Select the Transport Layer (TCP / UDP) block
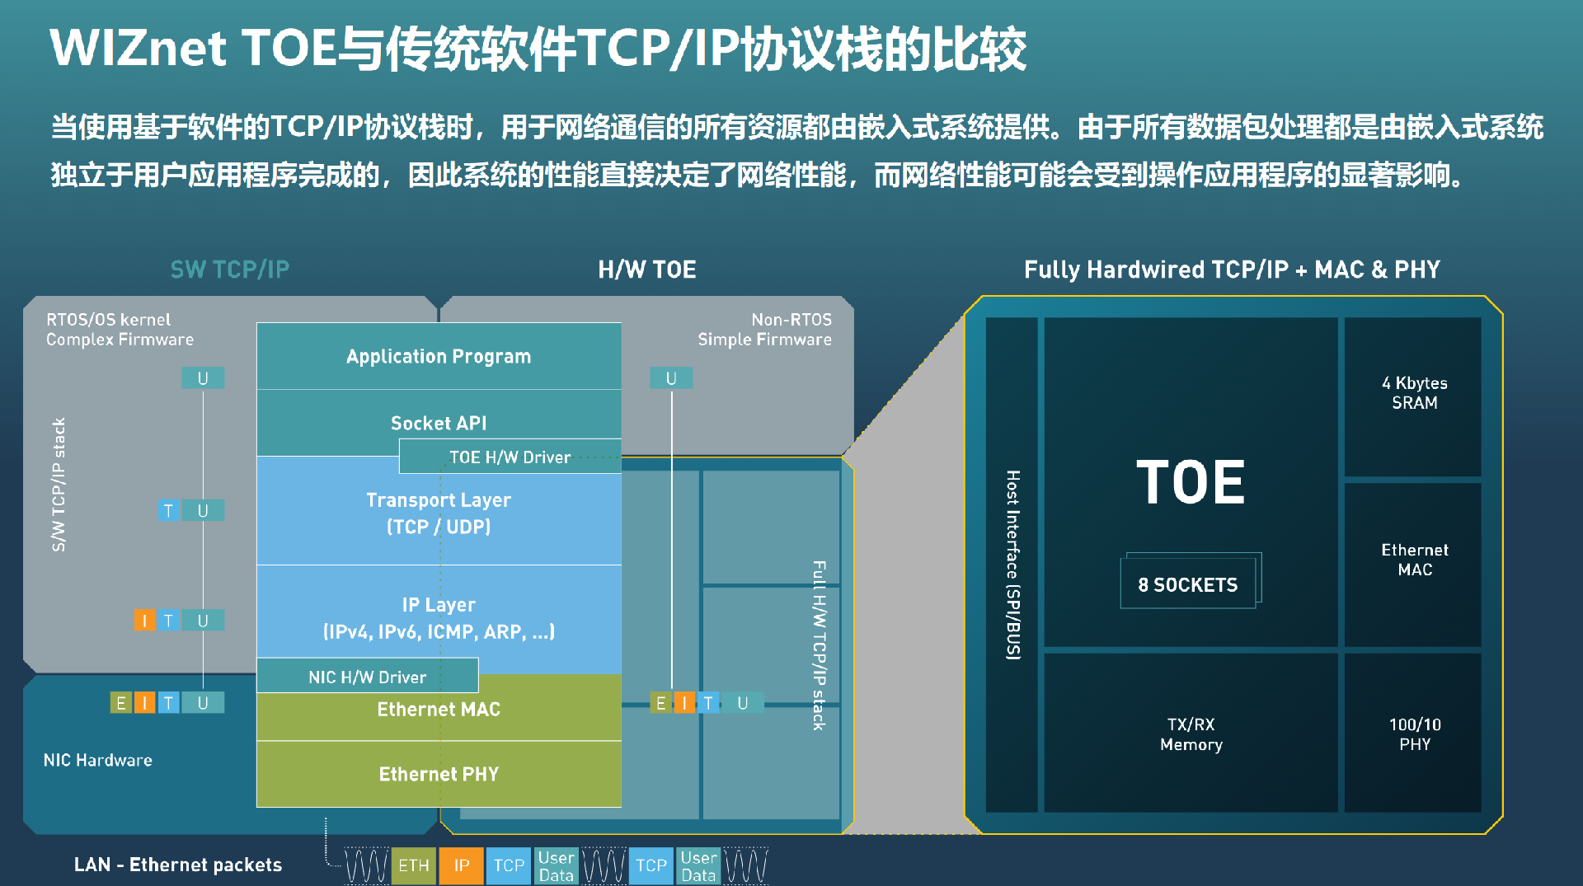Image resolution: width=1583 pixels, height=886 pixels. pyautogui.click(x=439, y=513)
